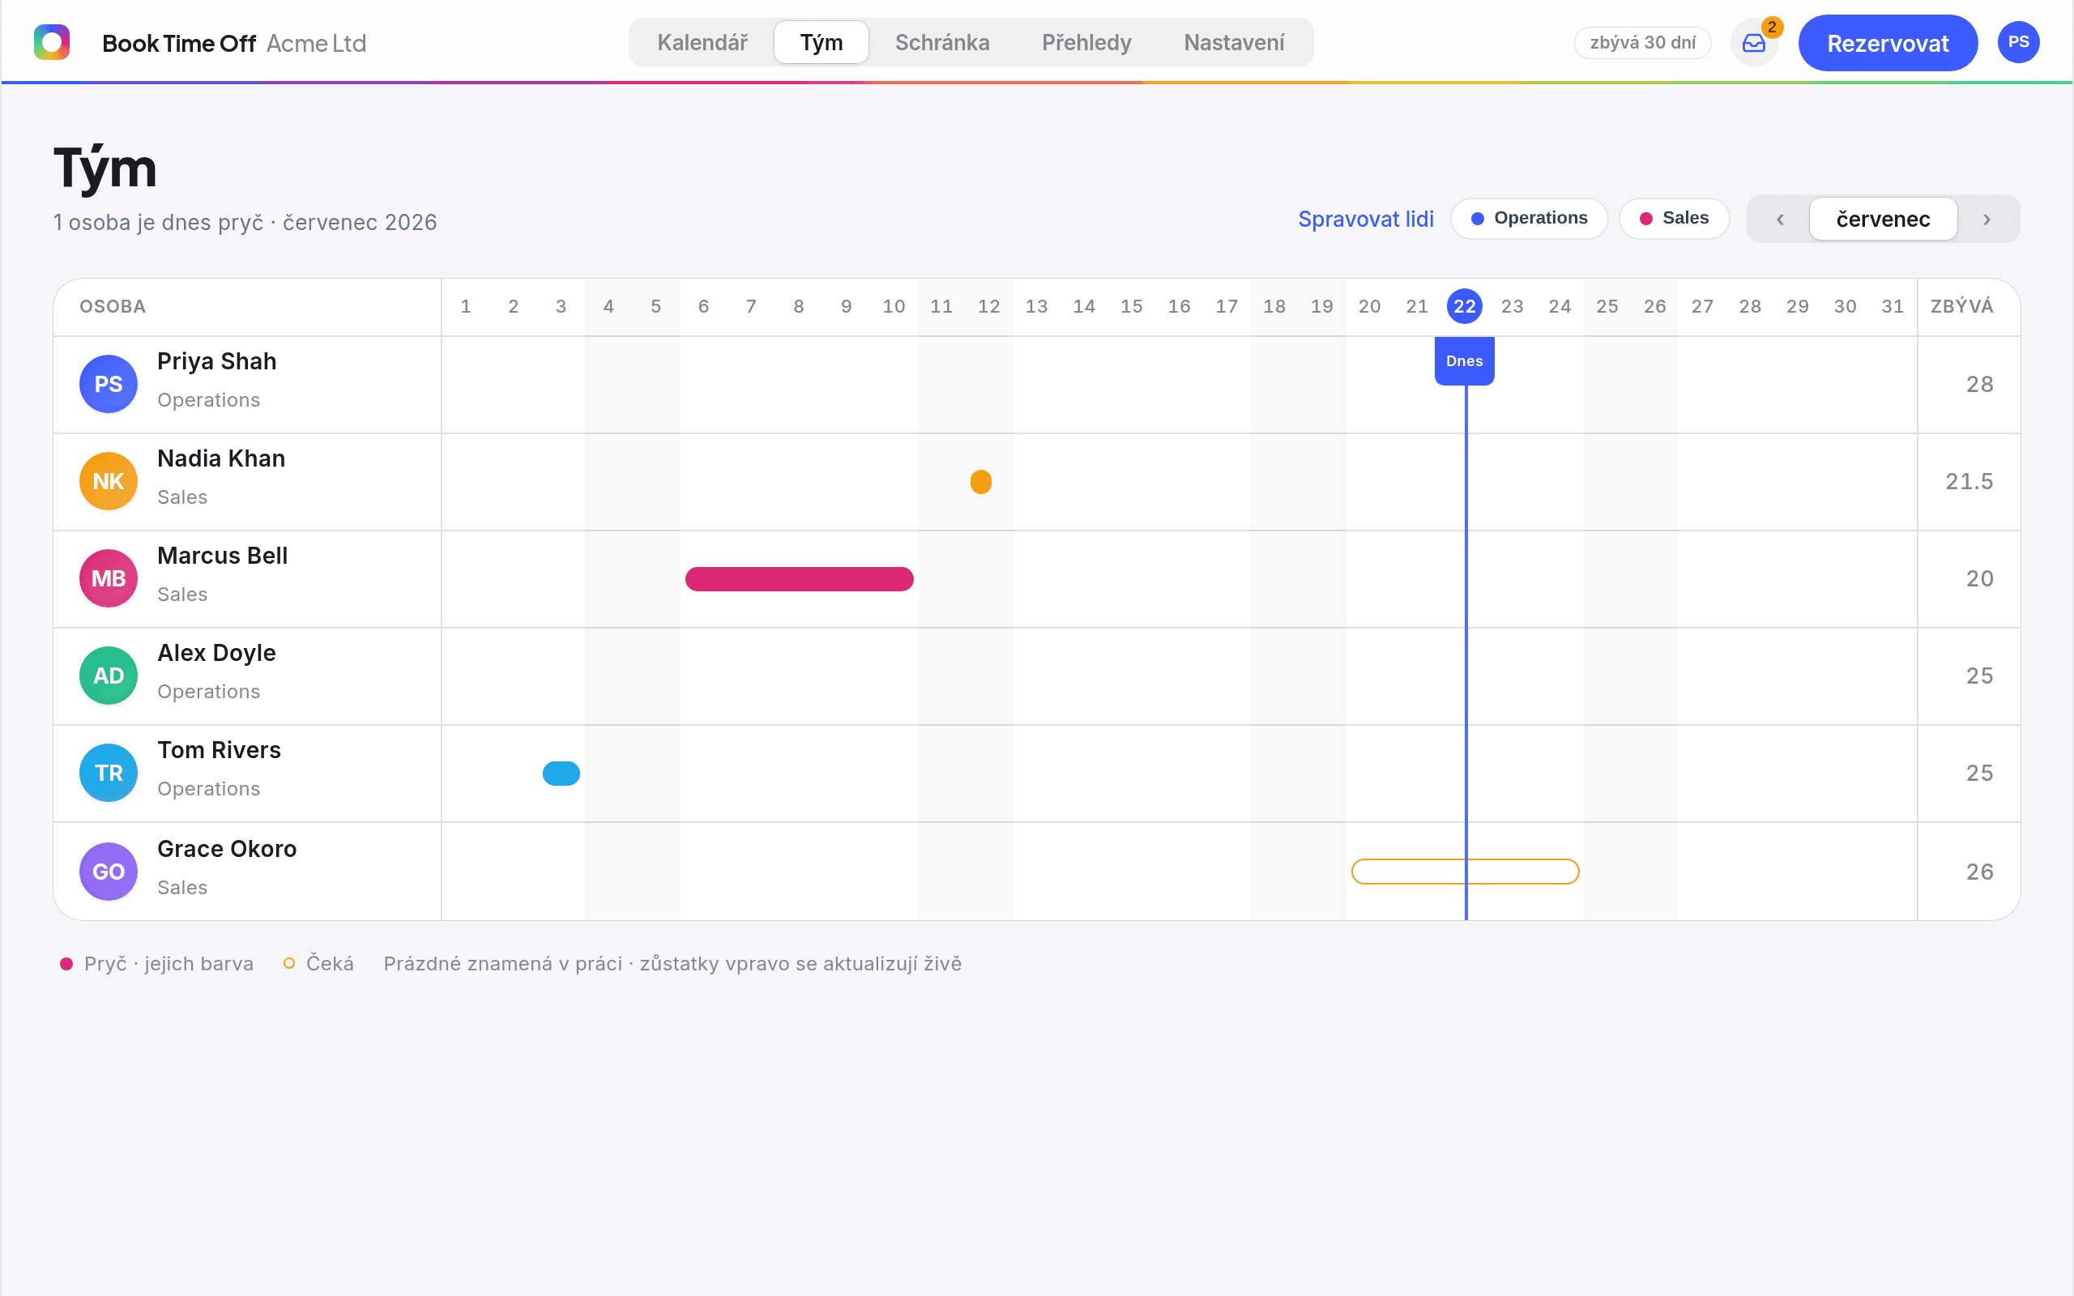Select the Dnes today marker

(x=1464, y=361)
